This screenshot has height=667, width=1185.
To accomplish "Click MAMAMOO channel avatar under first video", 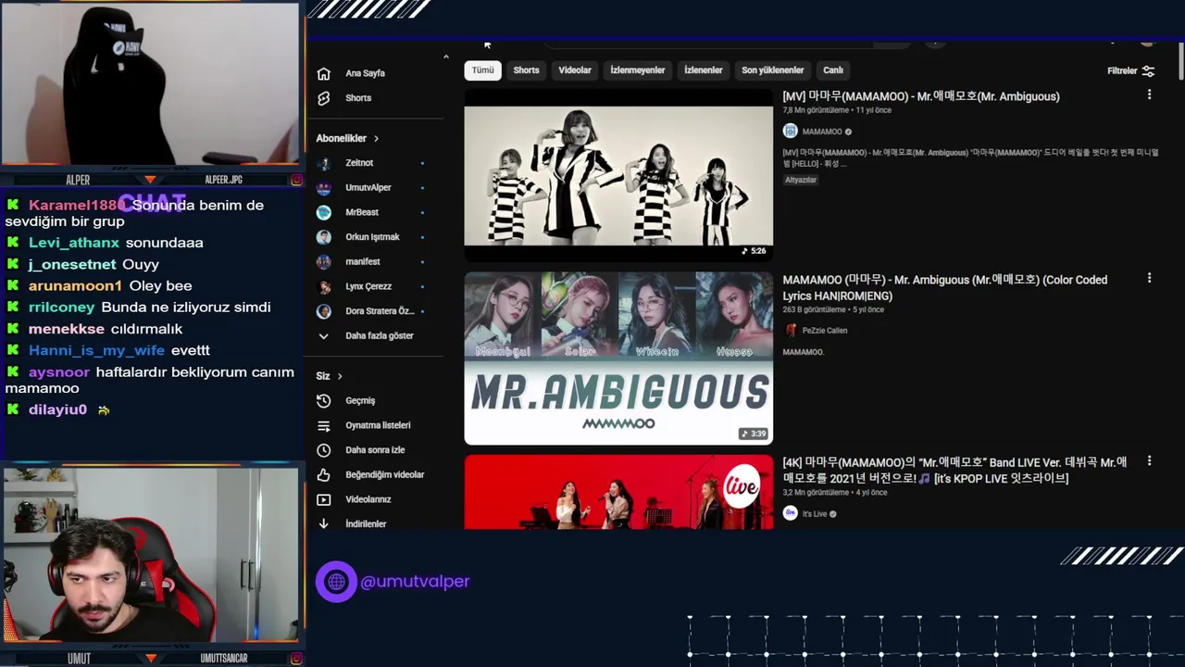I will pos(790,132).
